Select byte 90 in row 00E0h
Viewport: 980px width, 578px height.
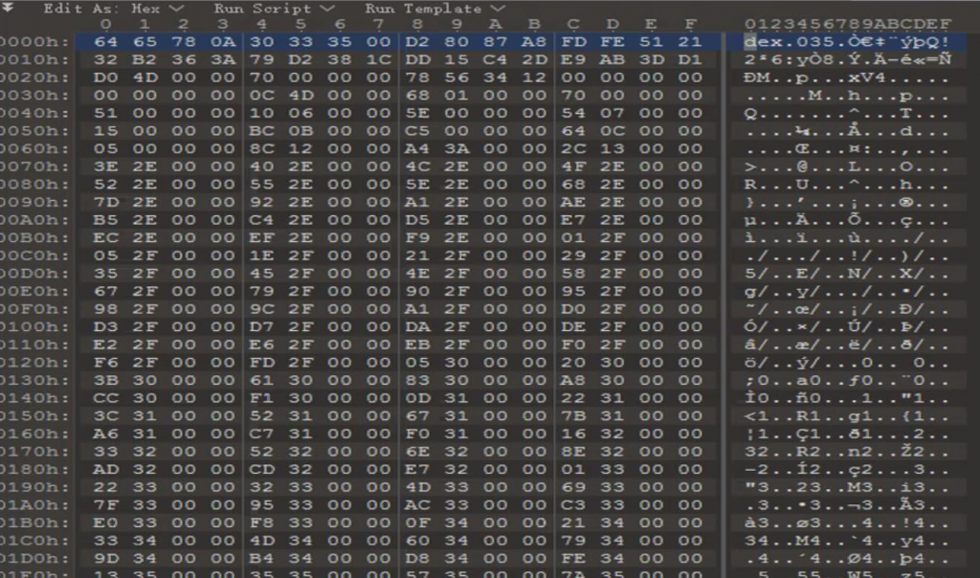tap(417, 291)
